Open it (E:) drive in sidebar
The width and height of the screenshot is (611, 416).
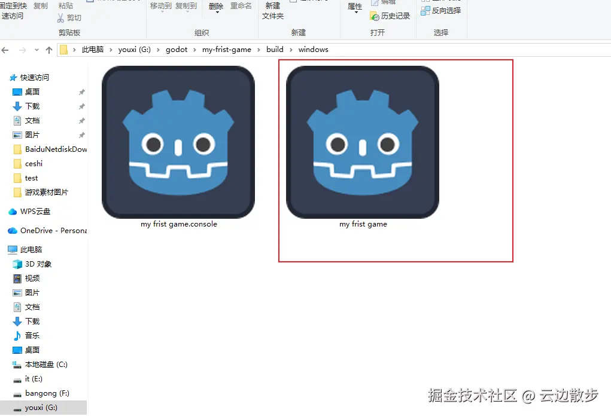(x=28, y=379)
